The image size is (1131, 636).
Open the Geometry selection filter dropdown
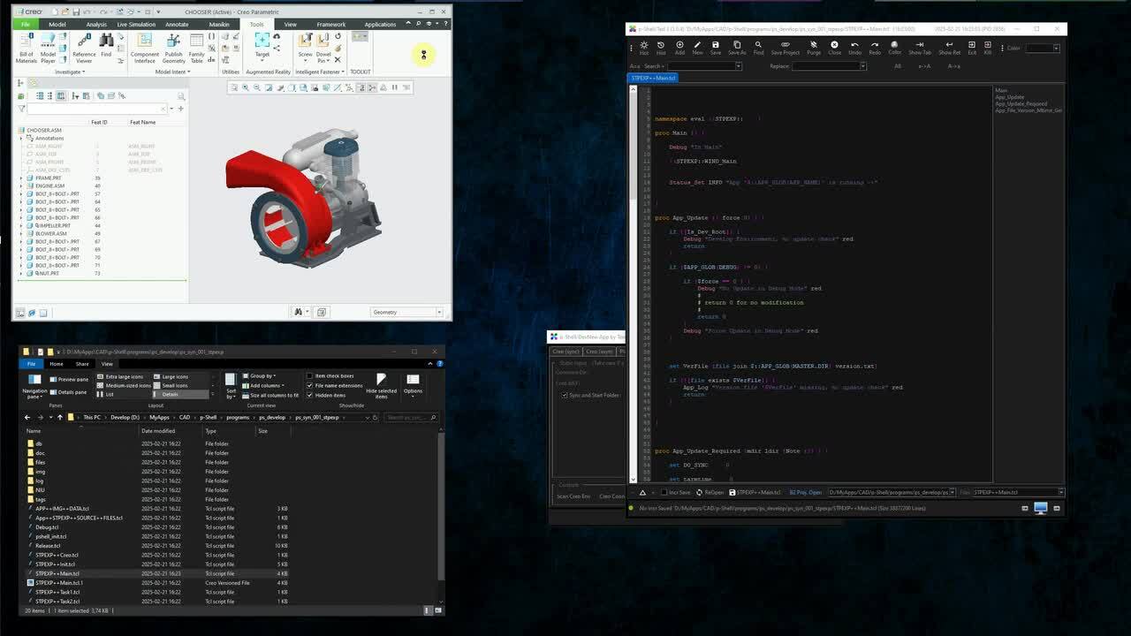pos(439,312)
